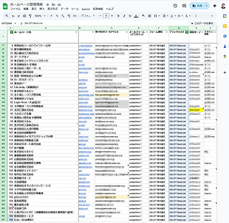Toggle strikethrough formatting
This screenshot has height=223, width=229.
pos(130,16)
